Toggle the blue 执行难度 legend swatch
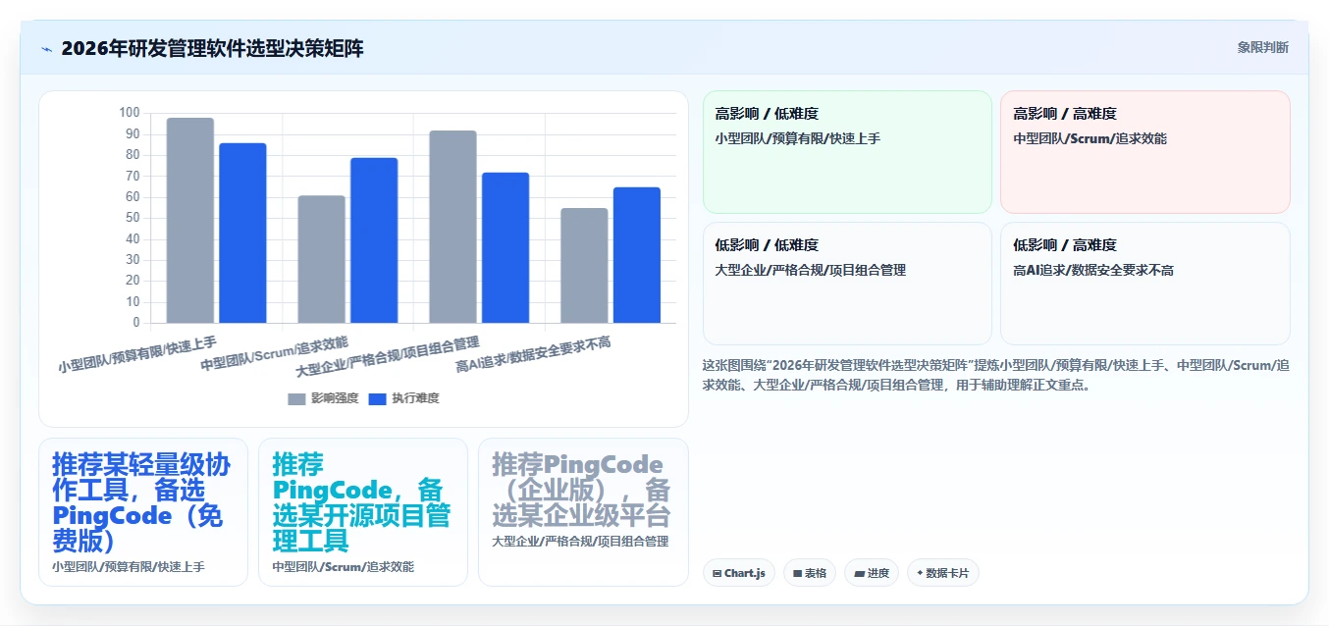The height and width of the screenshot is (626, 1329). coord(378,398)
